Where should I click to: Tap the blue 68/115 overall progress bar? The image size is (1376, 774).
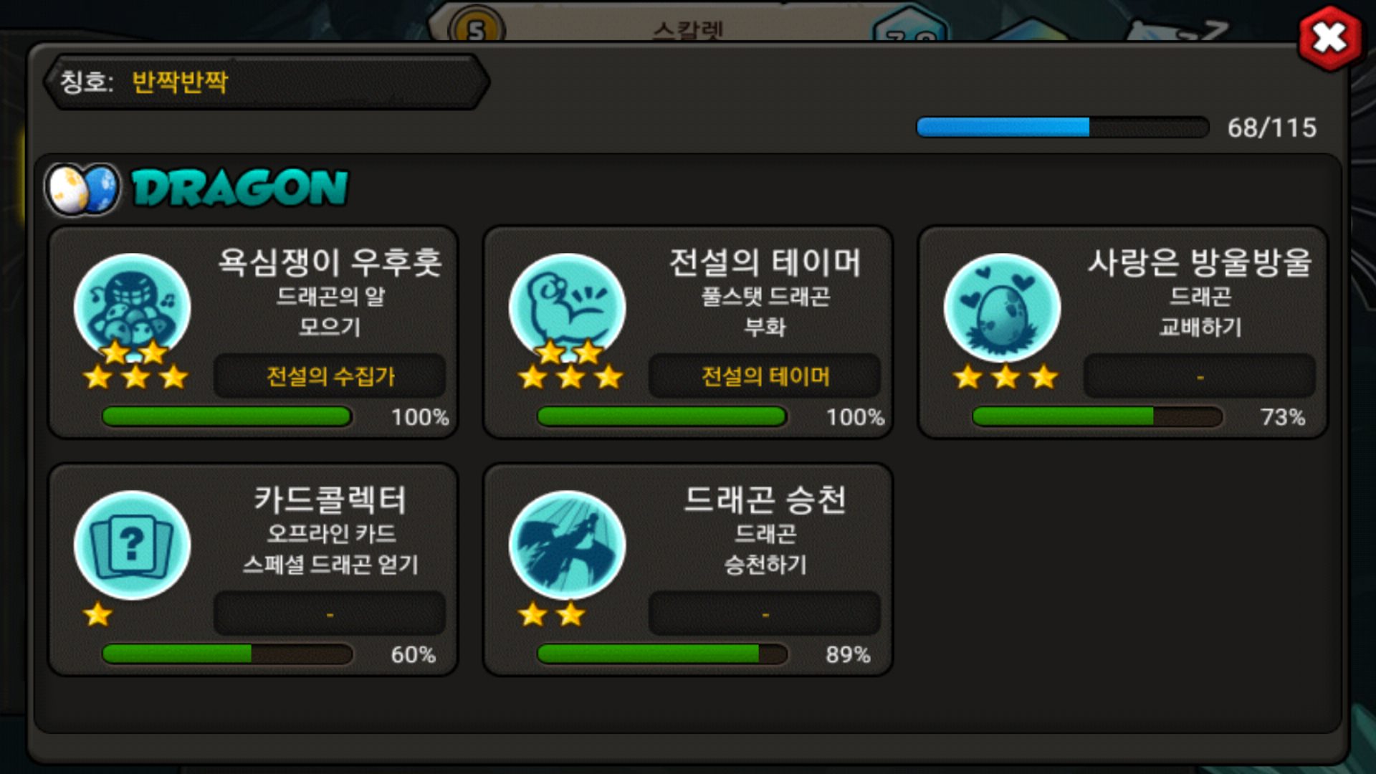[x=1063, y=128]
